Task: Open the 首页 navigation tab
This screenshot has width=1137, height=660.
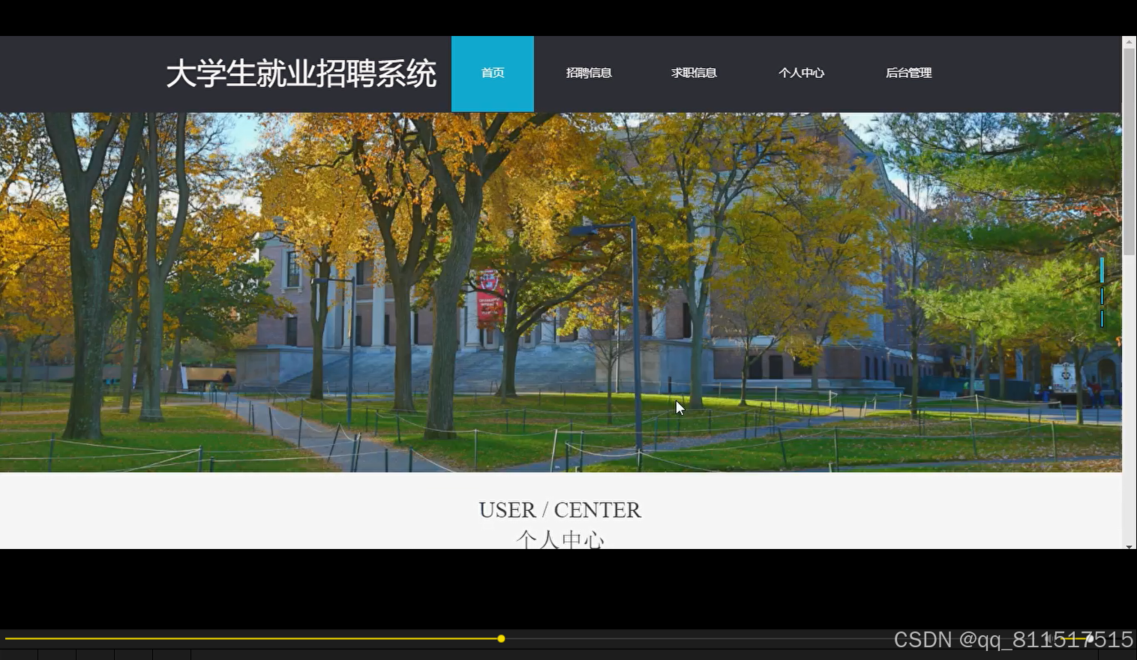Action: (493, 73)
